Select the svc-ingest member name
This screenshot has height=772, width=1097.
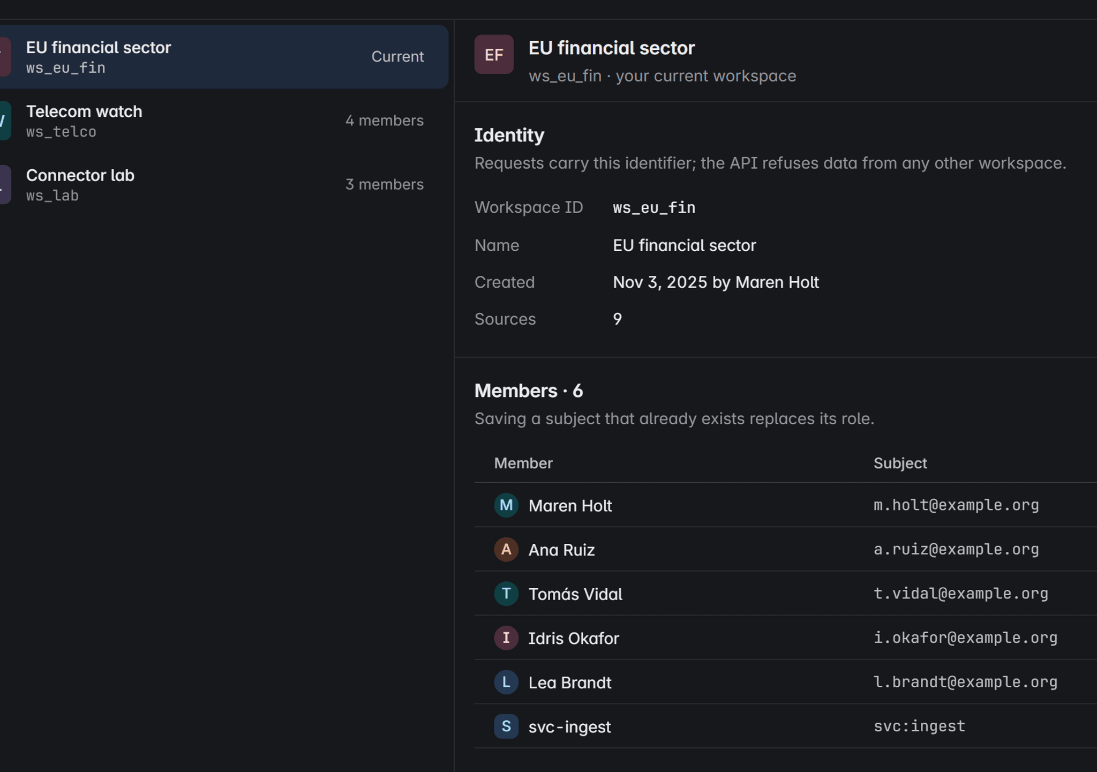569,727
